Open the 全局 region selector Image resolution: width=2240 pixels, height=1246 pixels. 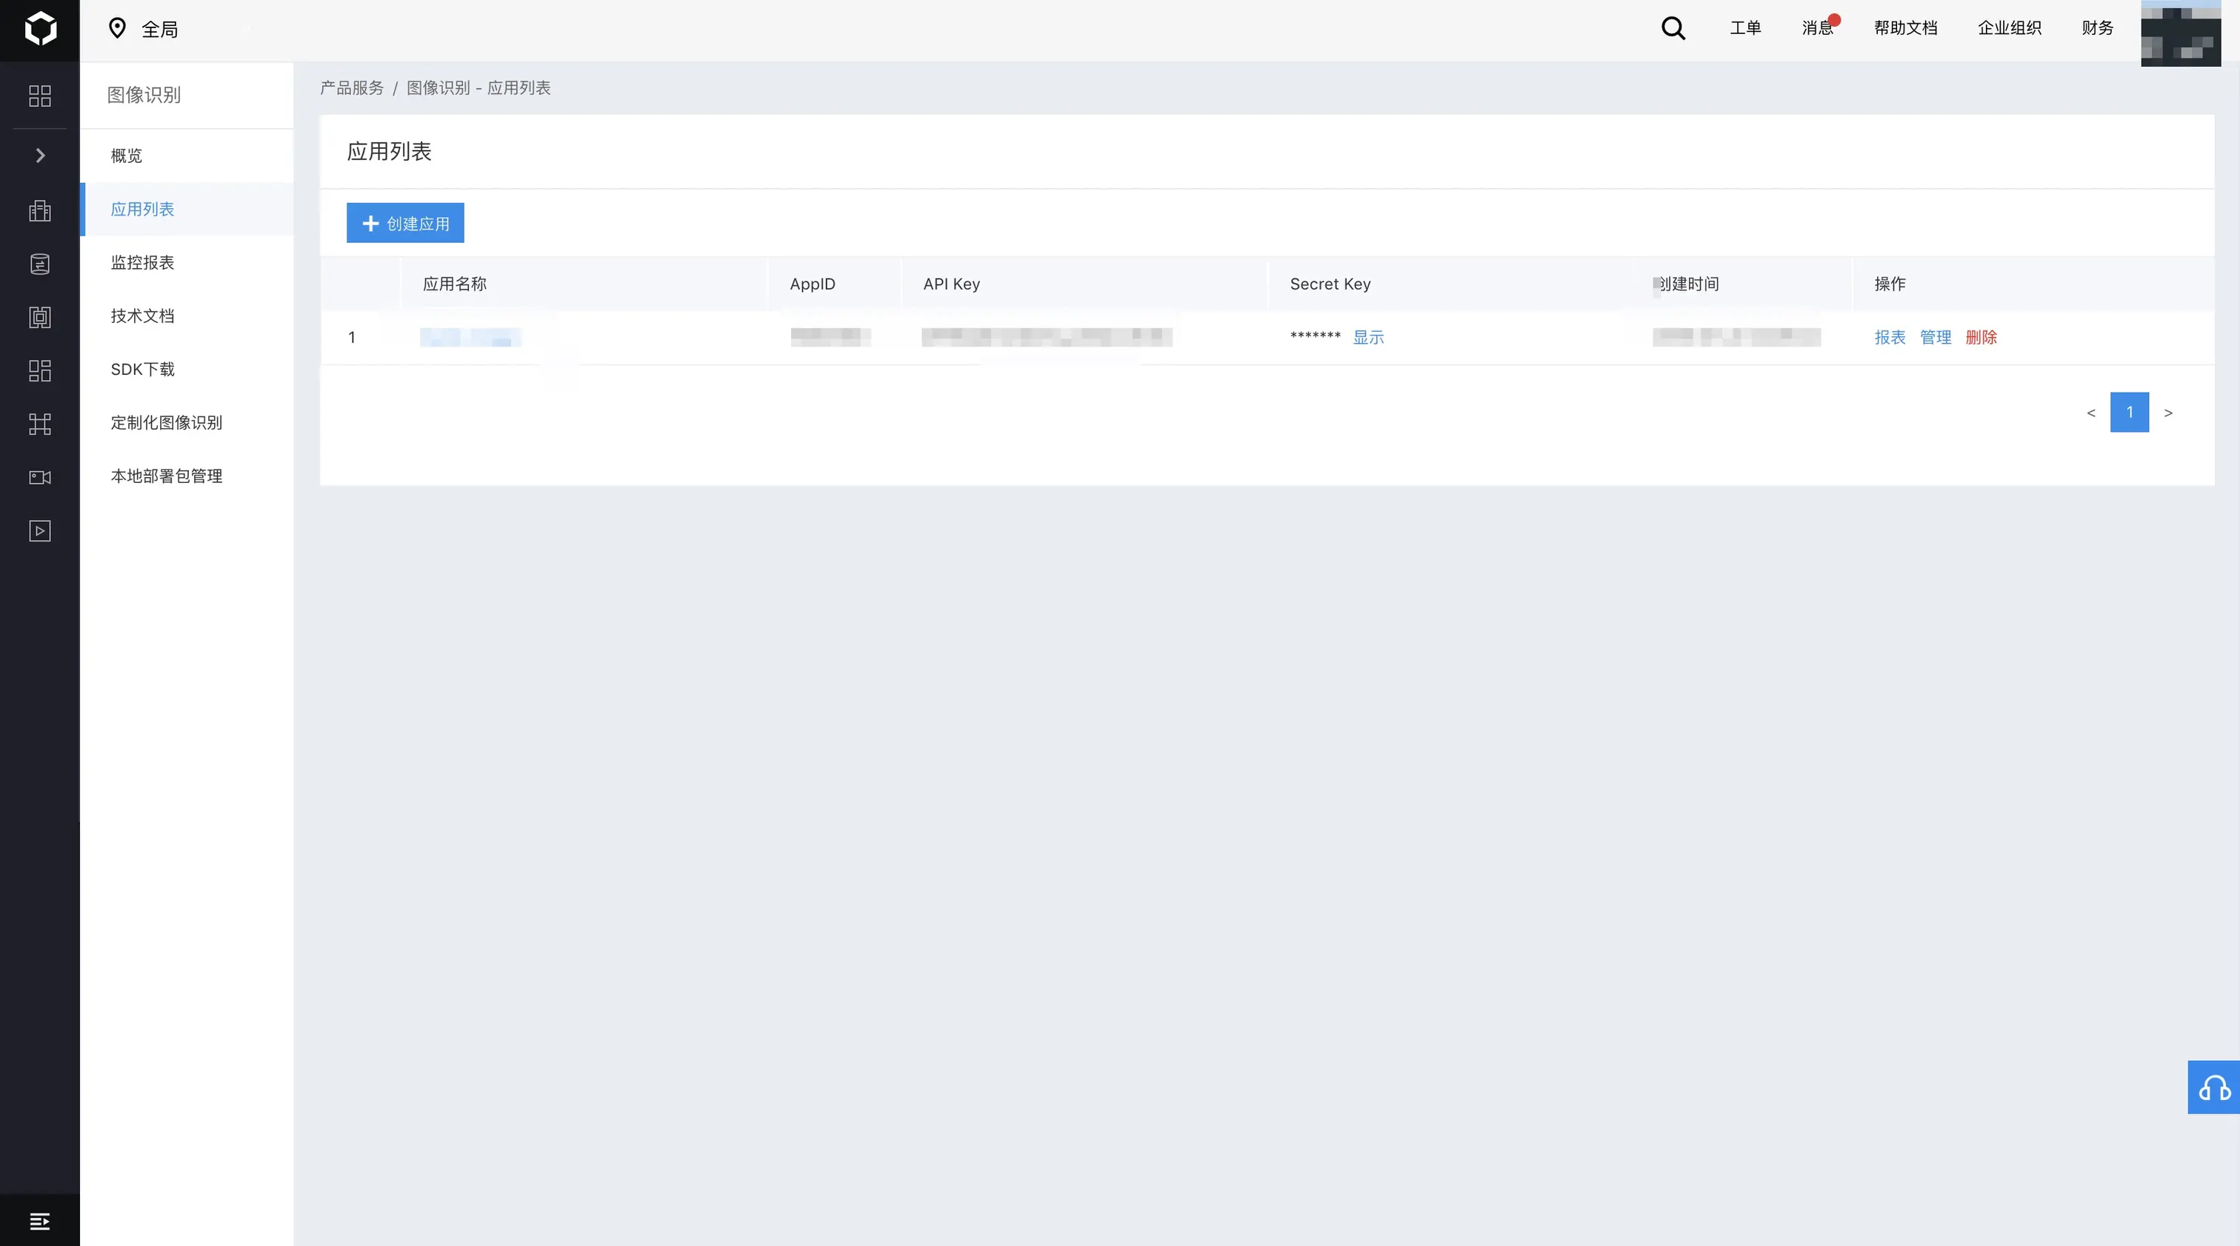pos(144,30)
